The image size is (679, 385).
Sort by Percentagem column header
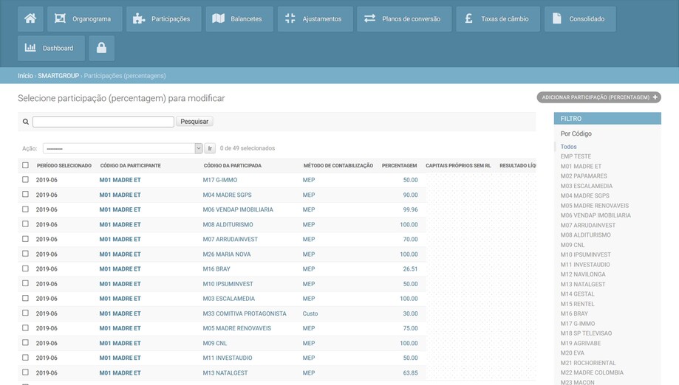click(399, 165)
